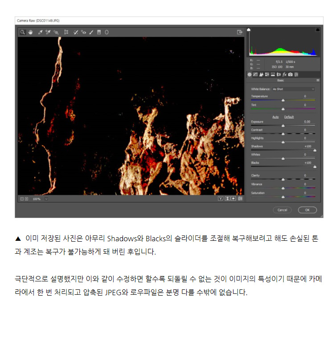This screenshot has height=338, width=336.
Task: Activate the Targeted Adjustment tool
Action: [x=56, y=33]
